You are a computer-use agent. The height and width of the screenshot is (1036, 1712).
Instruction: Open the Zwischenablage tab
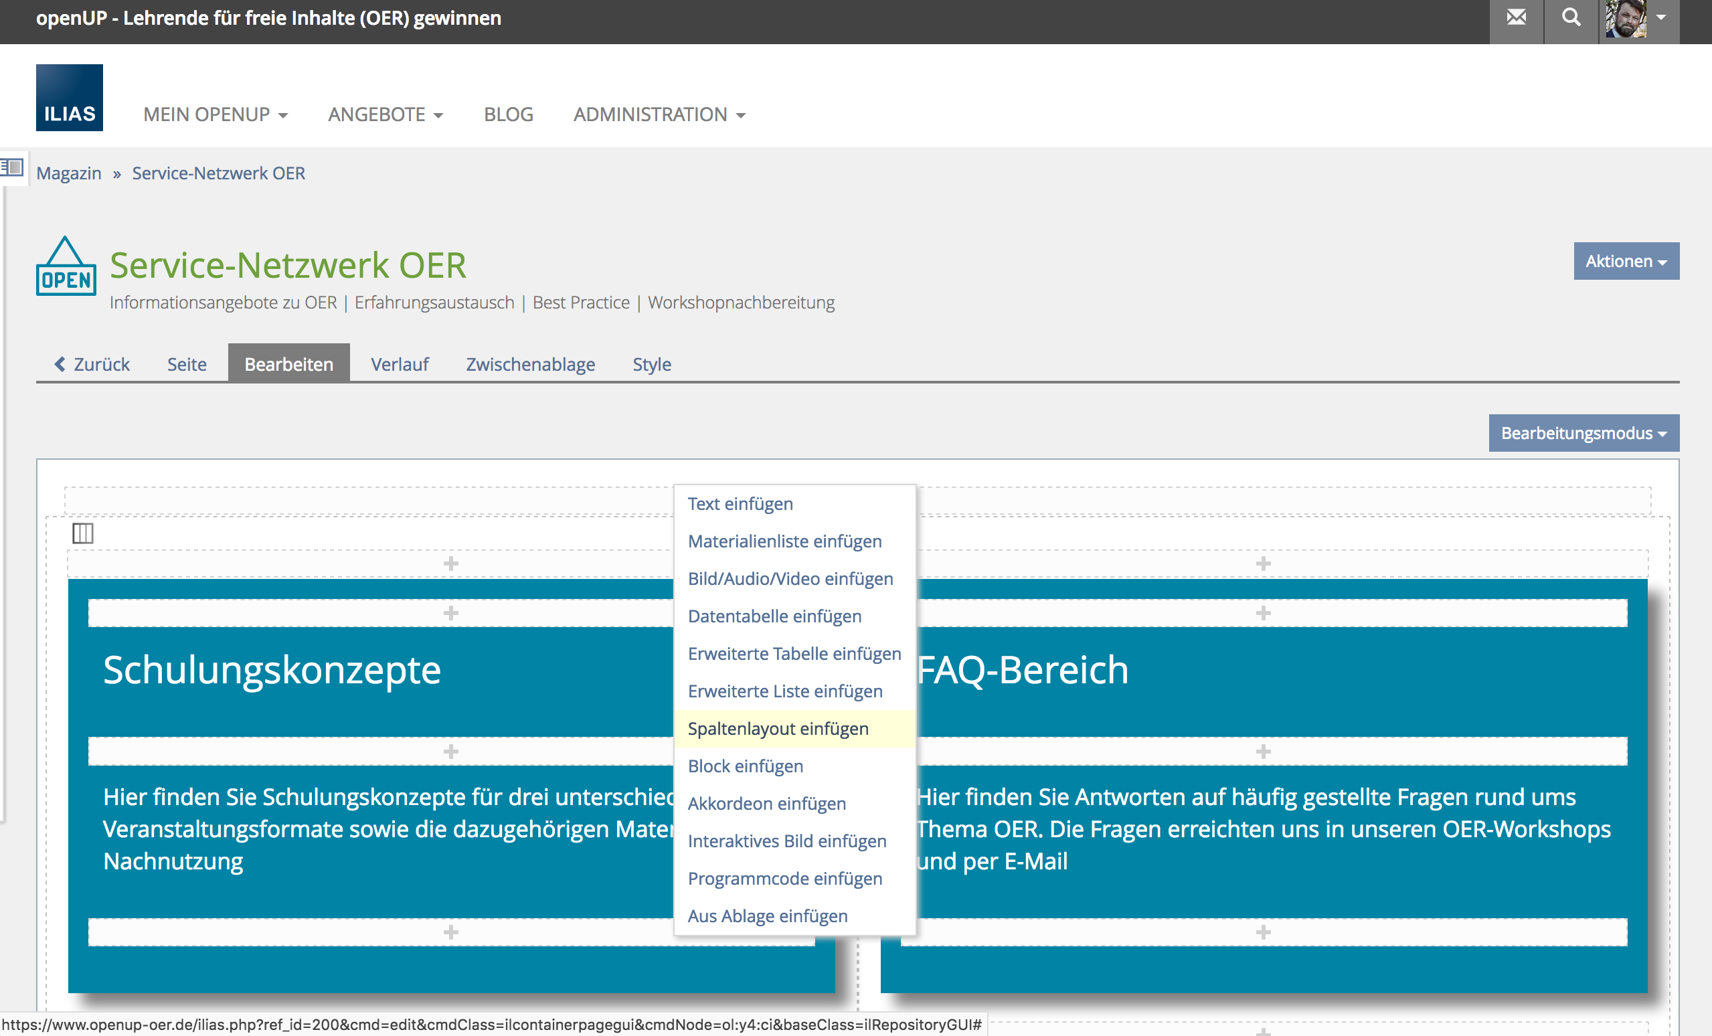[x=530, y=364]
